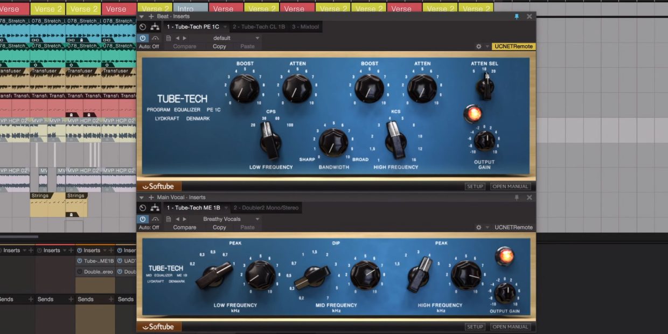This screenshot has width=668, height=334.
Task: Open dropdown arrow next to gear in Main Vocal window
Action: (487, 227)
